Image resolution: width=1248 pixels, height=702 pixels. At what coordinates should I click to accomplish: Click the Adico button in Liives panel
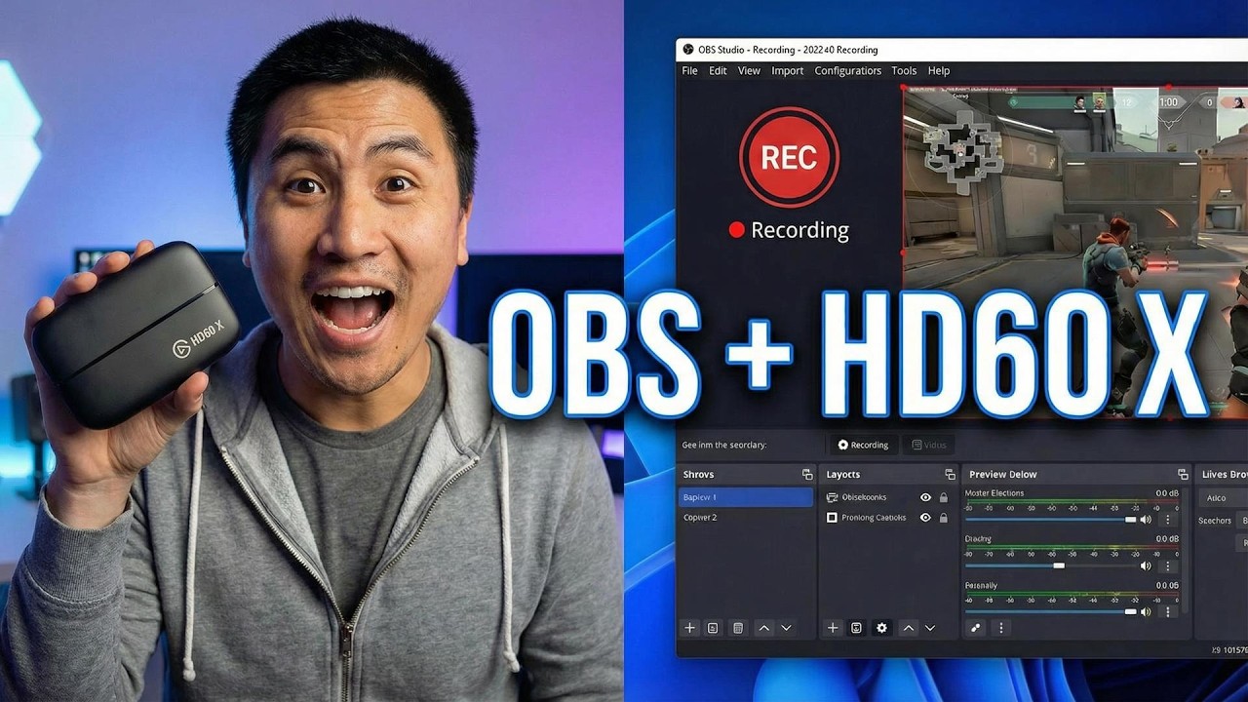(1223, 498)
